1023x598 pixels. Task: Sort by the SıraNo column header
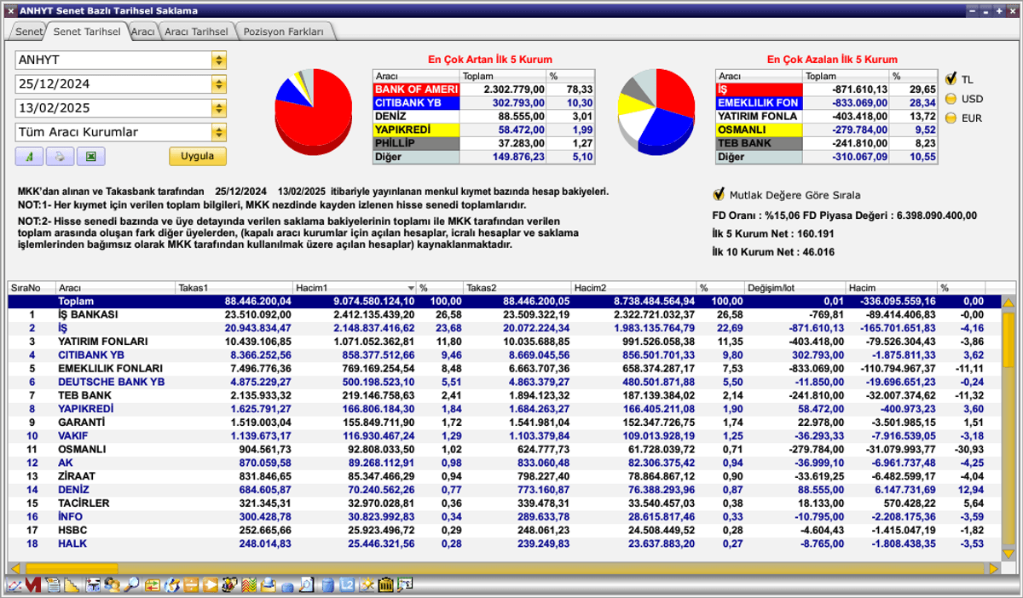tap(32, 288)
